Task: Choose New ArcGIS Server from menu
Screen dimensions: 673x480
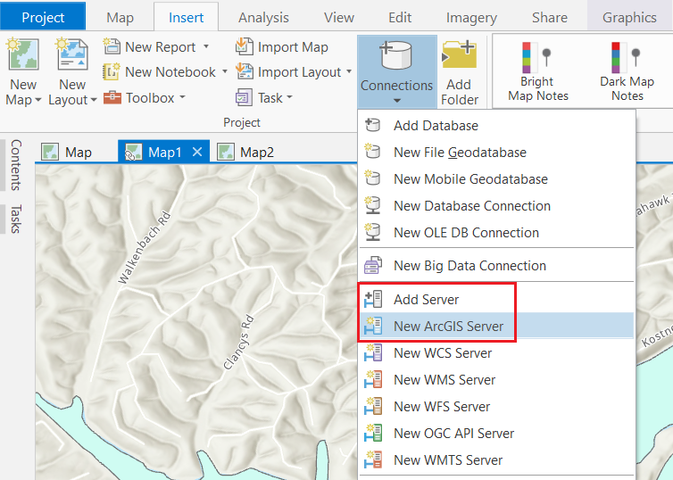Action: (448, 327)
